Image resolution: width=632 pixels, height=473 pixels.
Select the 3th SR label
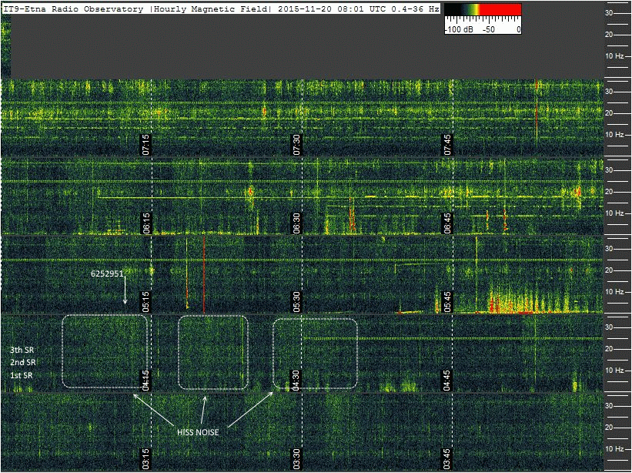[x=22, y=350]
